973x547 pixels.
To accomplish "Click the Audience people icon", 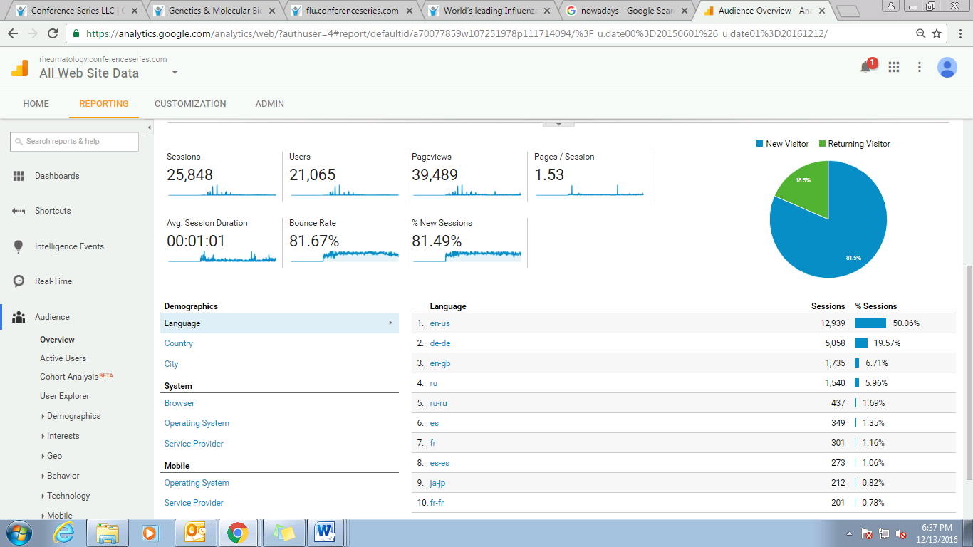I will (19, 317).
